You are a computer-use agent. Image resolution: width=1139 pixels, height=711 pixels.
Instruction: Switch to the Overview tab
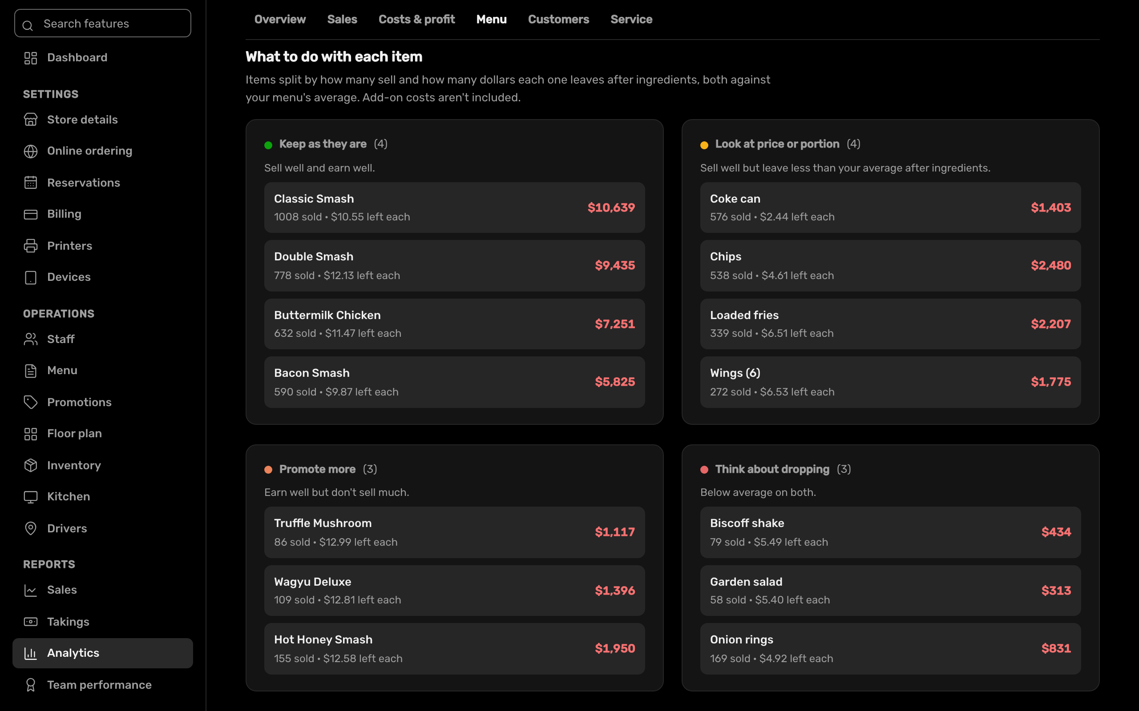[280, 19]
